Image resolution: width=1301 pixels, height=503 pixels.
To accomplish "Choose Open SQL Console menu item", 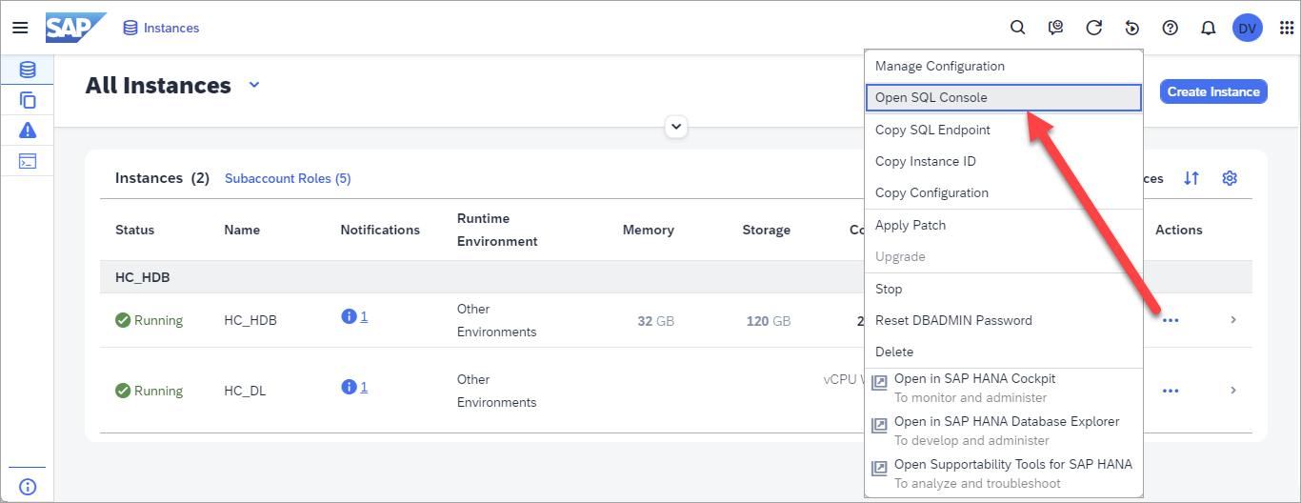I will (x=1004, y=97).
